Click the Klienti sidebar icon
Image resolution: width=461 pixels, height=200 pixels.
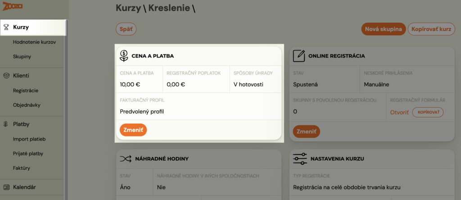[x=6, y=76]
